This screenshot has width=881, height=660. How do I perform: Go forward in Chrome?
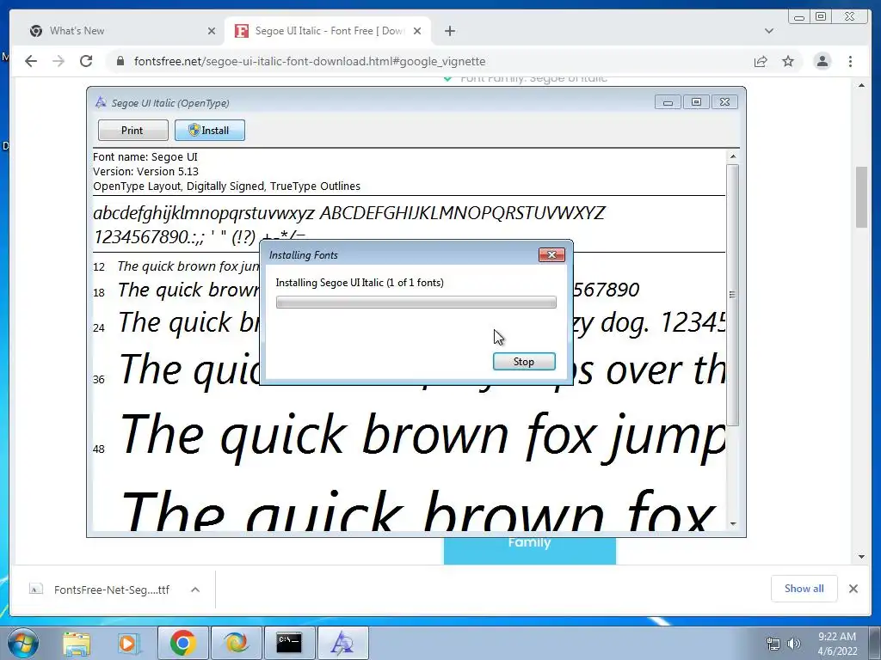(59, 61)
